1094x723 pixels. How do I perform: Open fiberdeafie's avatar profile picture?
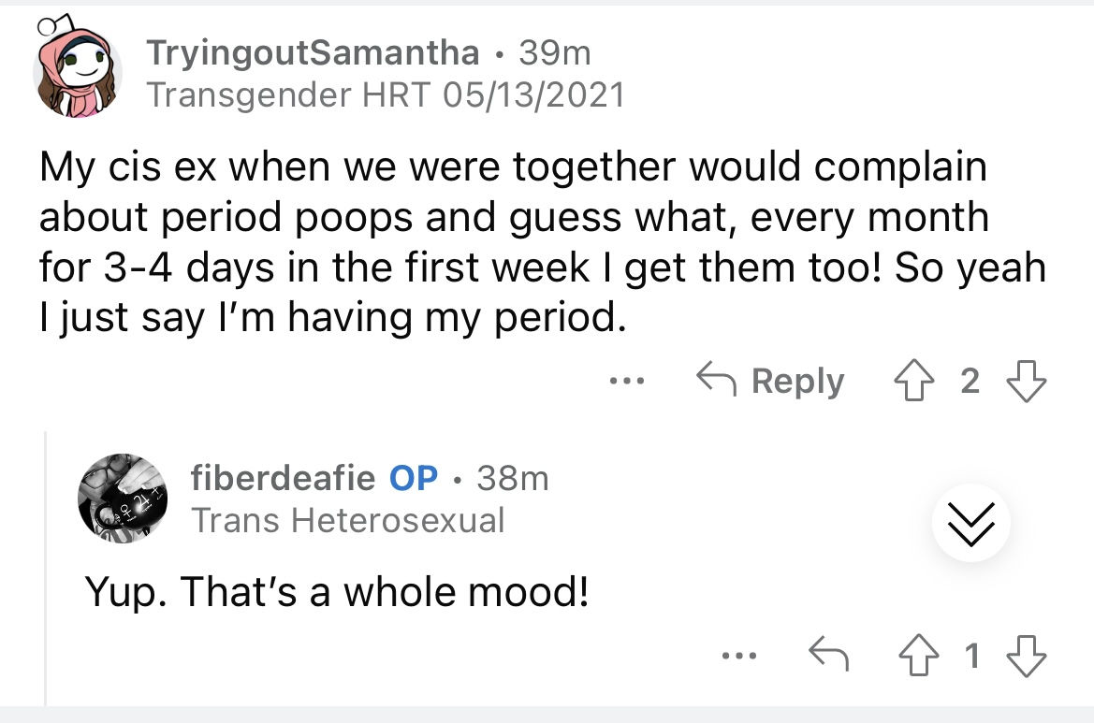(123, 499)
